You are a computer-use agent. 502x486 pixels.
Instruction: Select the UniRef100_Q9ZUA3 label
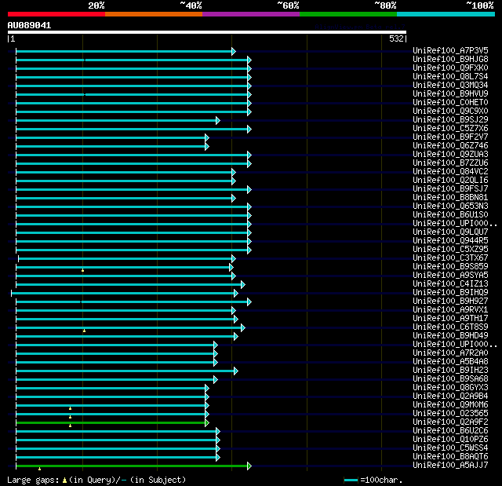[450, 155]
